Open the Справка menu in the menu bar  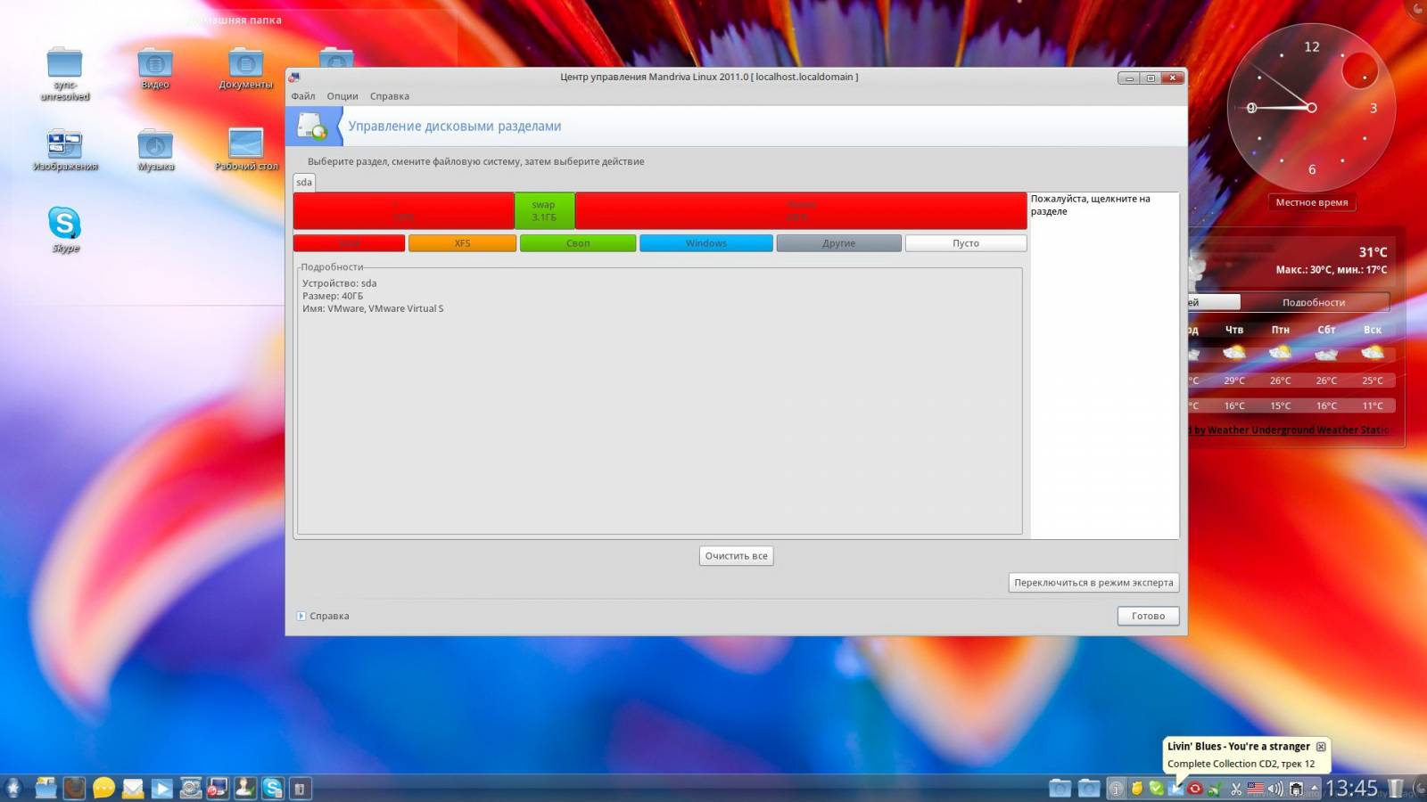[390, 96]
